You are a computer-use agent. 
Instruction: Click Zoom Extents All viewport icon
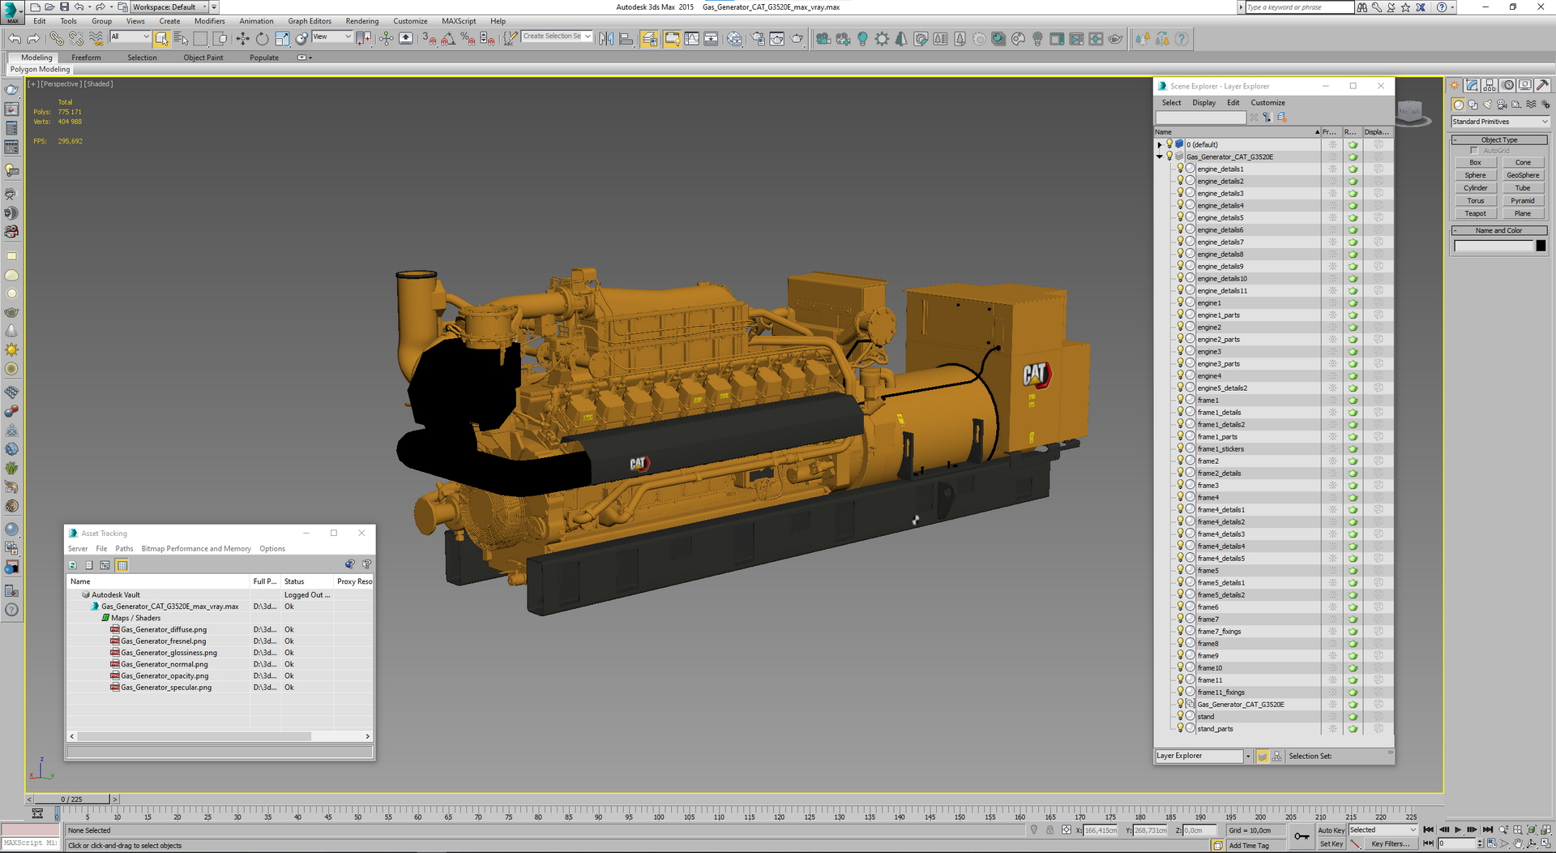pos(1532,830)
